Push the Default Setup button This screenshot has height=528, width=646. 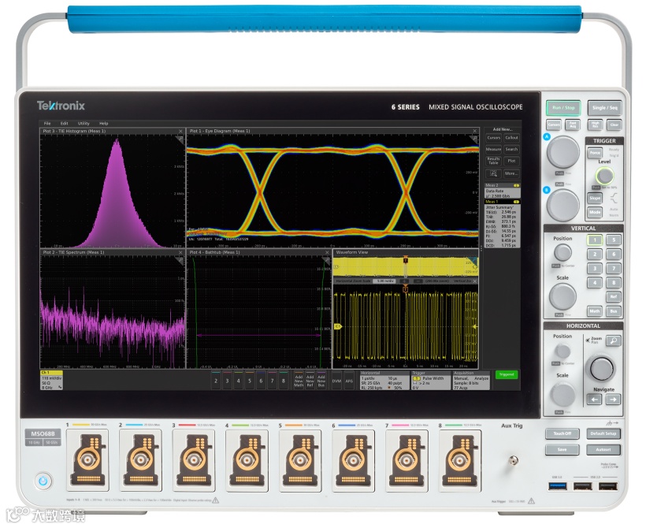click(603, 433)
